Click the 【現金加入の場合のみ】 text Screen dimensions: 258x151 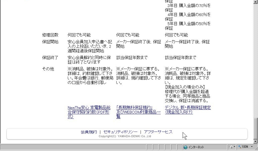(x=185, y=87)
